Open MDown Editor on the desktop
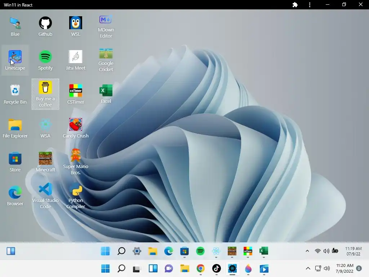The image size is (369, 277). click(106, 26)
